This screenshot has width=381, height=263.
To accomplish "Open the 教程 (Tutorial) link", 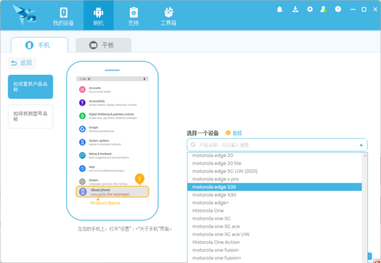I will 237,133.
